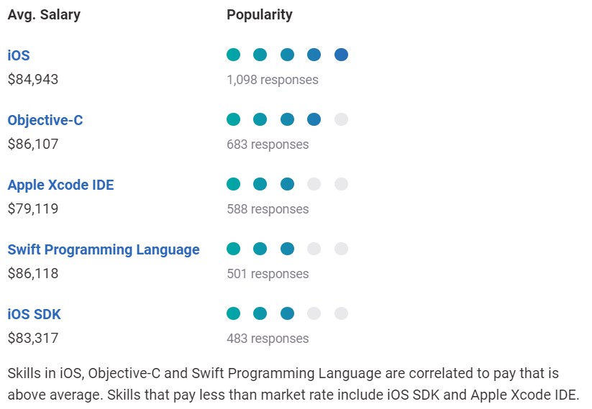Click the first popularity dot for iOS
The image size is (592, 409).
point(233,55)
